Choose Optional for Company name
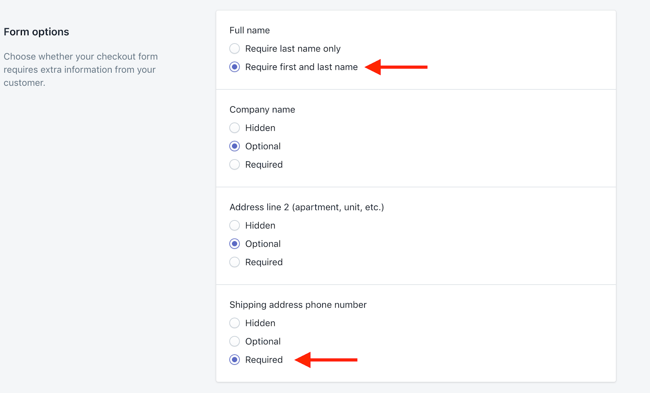This screenshot has width=650, height=393. coord(234,146)
